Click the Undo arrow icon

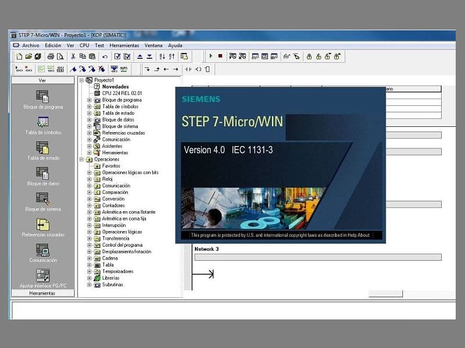105,56
